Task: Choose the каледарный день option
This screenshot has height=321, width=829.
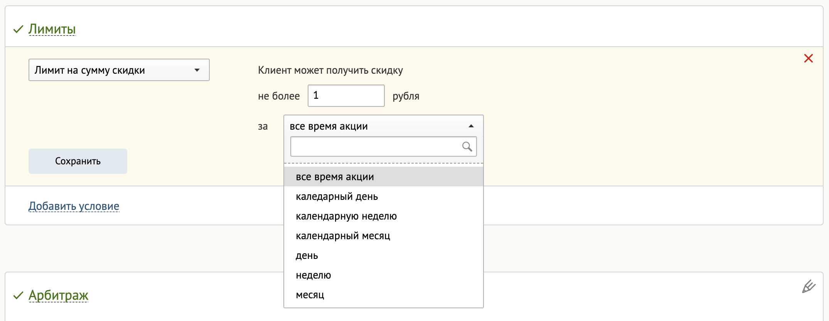Action: (384, 196)
